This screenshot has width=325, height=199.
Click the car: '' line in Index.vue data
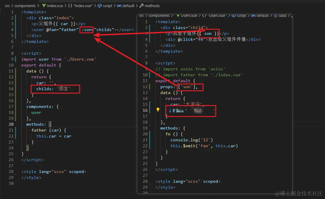point(46,83)
